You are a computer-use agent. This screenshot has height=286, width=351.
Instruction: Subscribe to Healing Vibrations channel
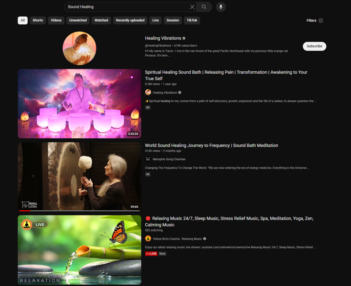[314, 46]
